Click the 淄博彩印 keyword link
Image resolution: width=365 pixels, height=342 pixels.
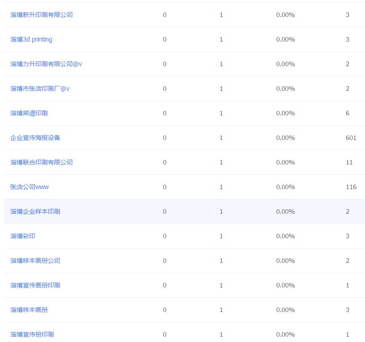[23, 236]
